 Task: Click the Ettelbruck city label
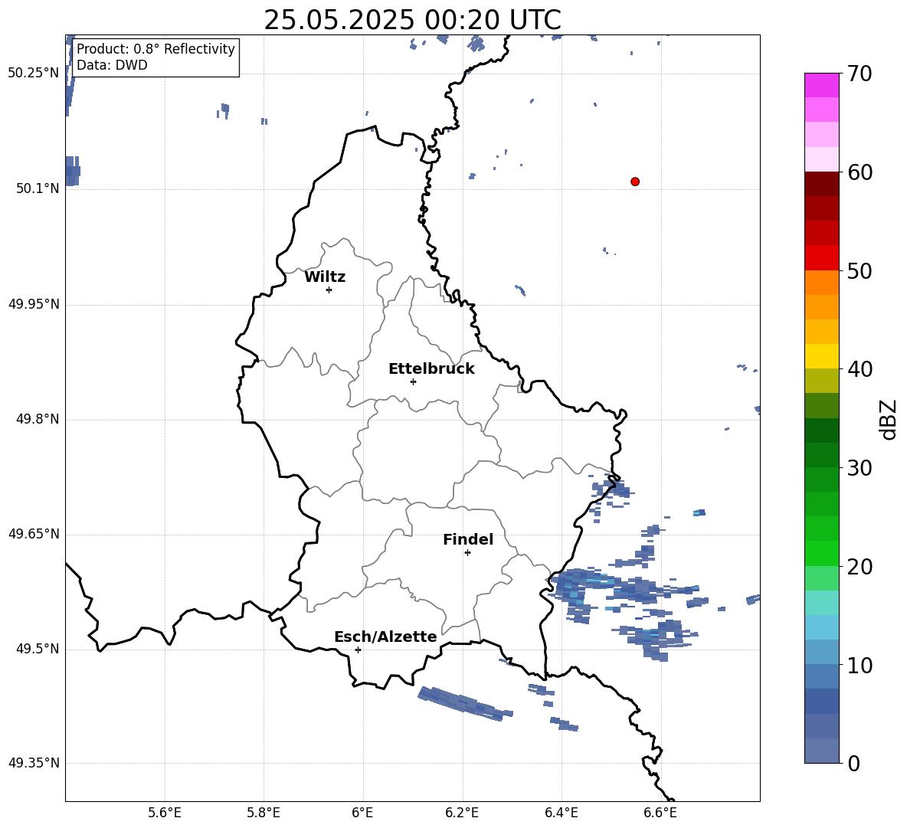click(x=431, y=369)
